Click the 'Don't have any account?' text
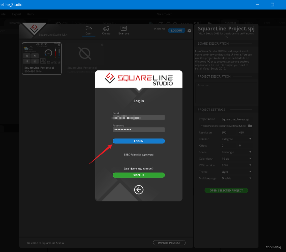Image resolution: width=286 pixels, height=252 pixels. (x=139, y=169)
